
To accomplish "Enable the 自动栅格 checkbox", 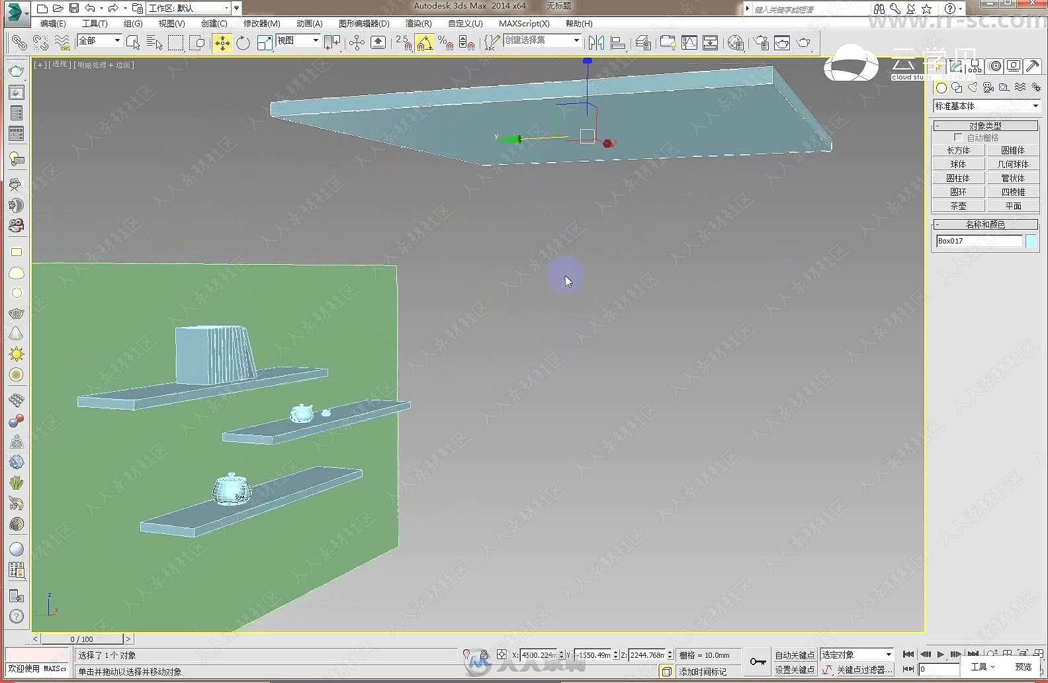I will click(x=958, y=137).
